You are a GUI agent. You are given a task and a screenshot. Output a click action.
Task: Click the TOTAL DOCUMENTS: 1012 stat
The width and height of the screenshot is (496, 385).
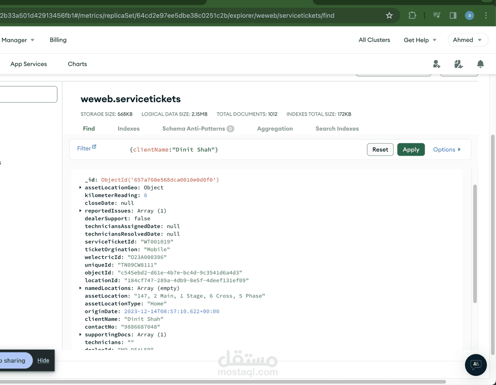click(247, 114)
